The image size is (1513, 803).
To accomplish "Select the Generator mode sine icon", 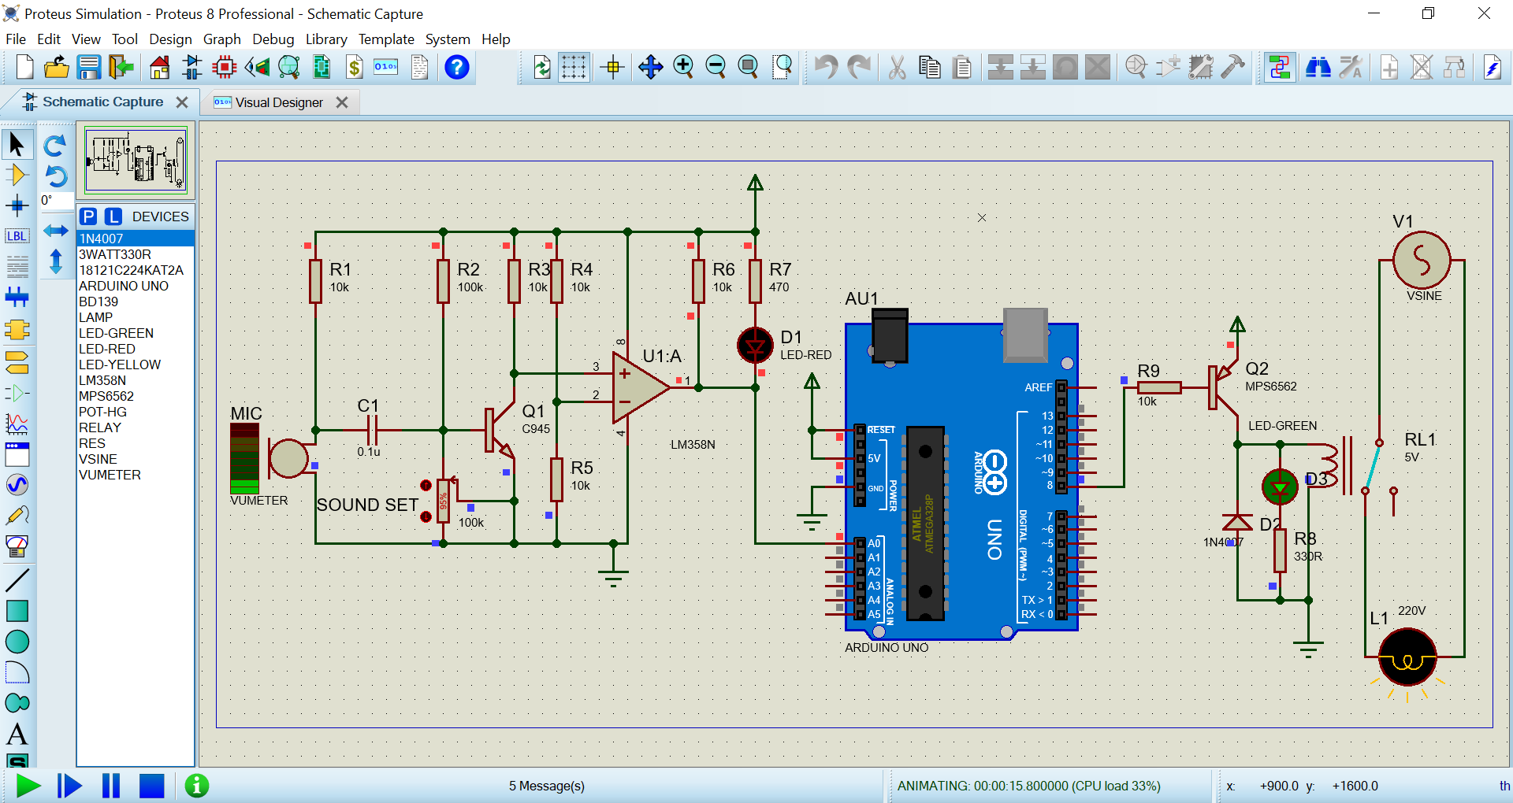I will point(17,484).
